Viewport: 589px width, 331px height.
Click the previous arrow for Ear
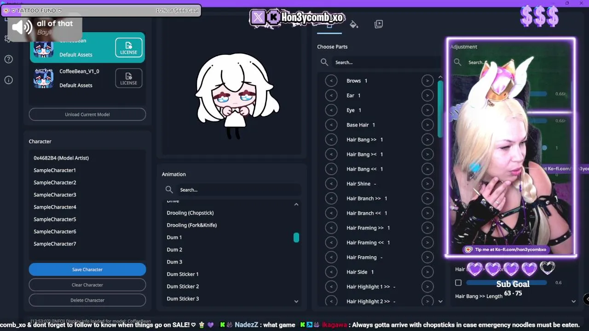(331, 96)
